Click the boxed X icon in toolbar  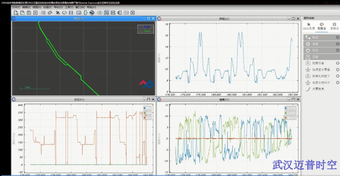click(133, 12)
